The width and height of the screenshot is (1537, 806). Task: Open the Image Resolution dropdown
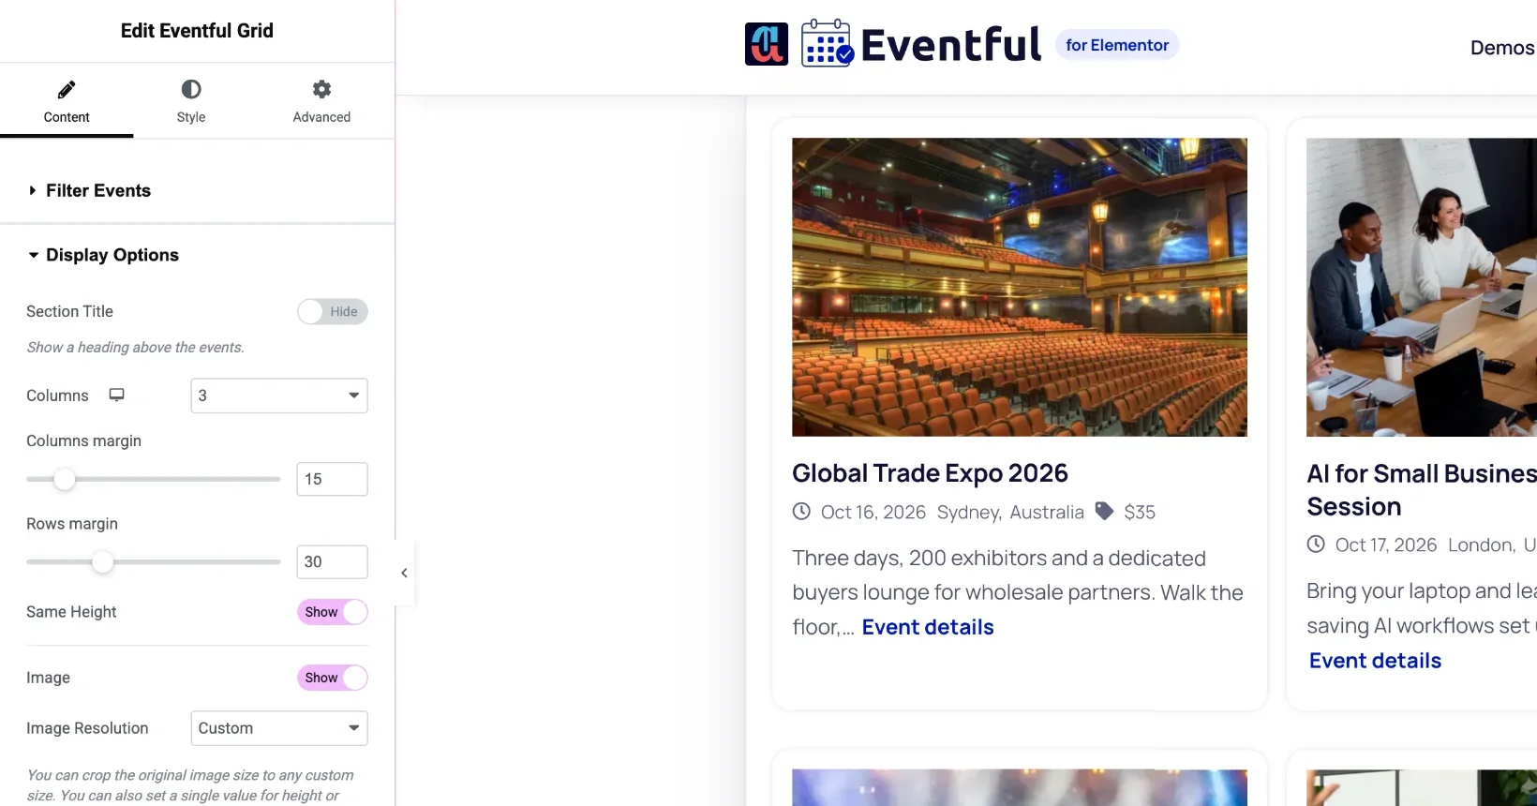pos(279,728)
